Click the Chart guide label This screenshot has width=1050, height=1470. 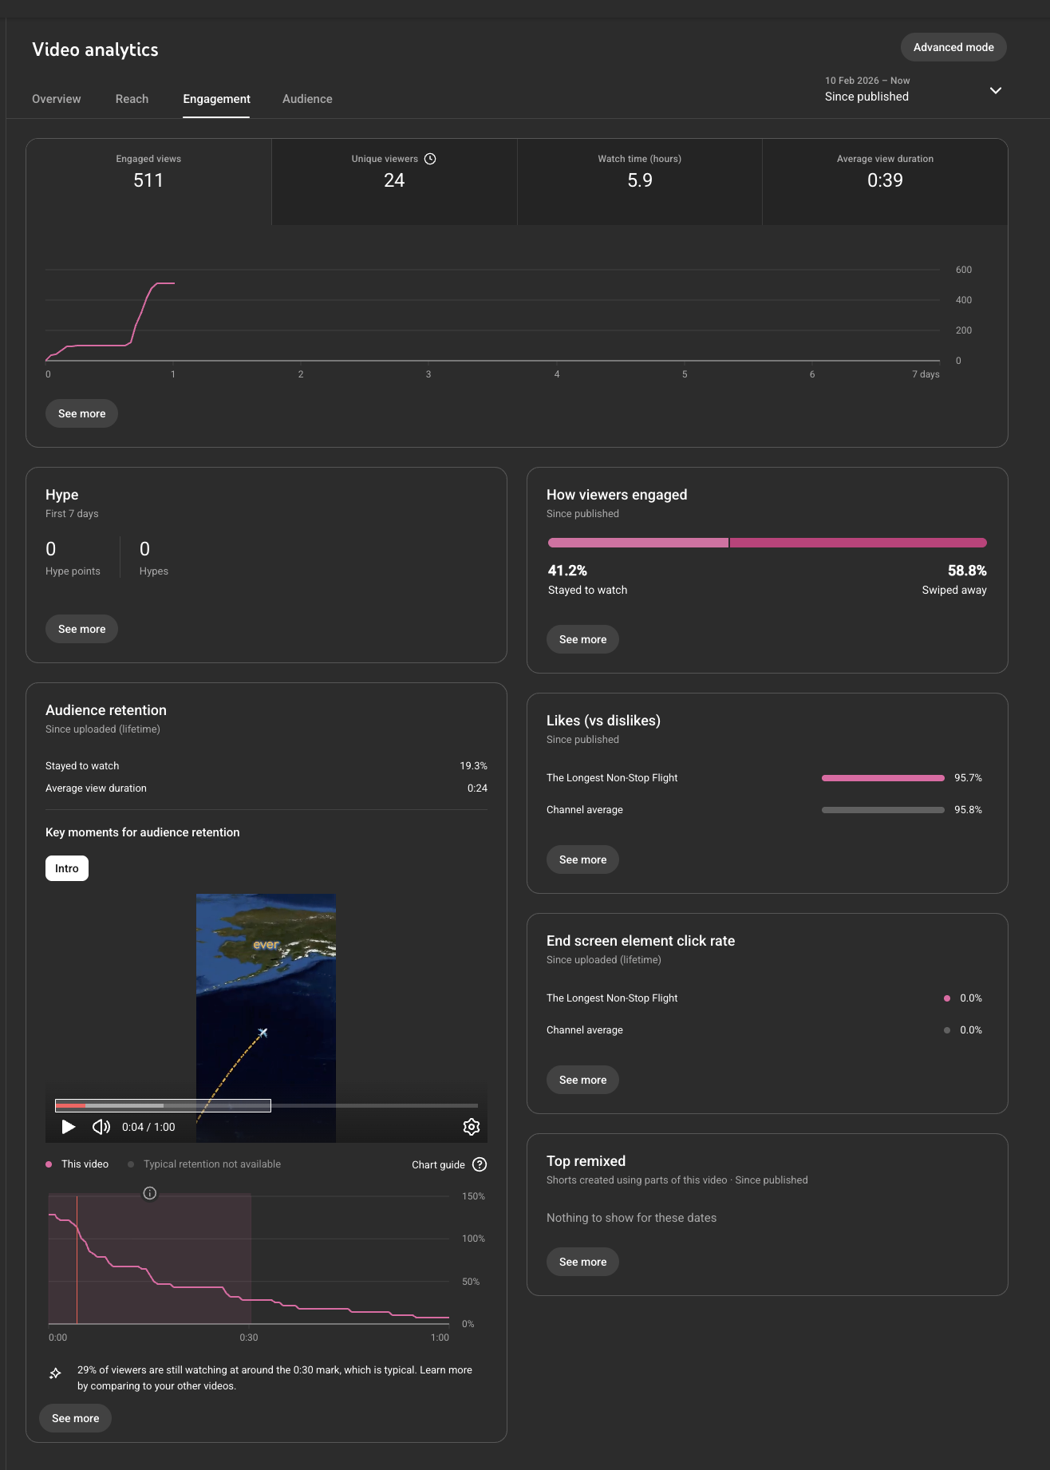438,1164
